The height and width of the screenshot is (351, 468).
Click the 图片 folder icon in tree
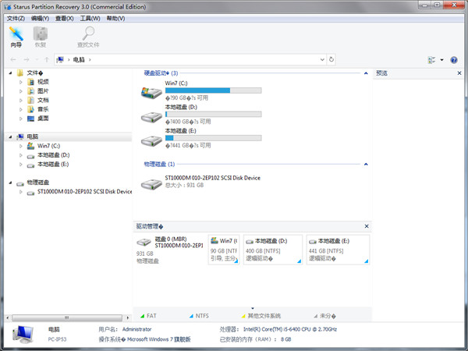click(x=30, y=91)
